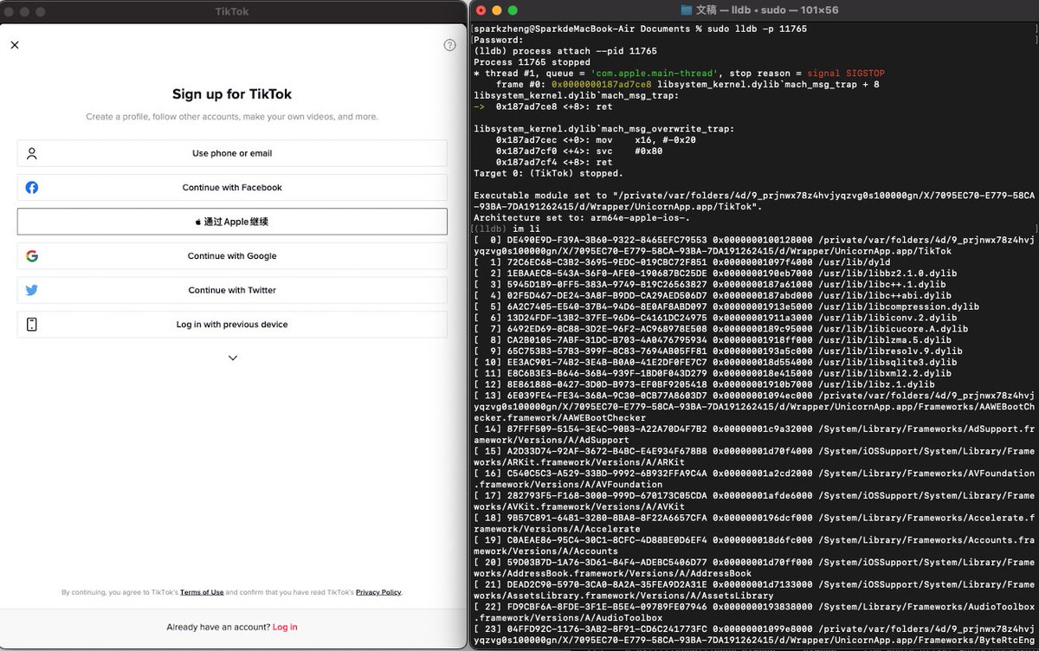Viewport: 1039px width, 651px height.
Task: Click the device phone icon
Action: click(x=32, y=325)
